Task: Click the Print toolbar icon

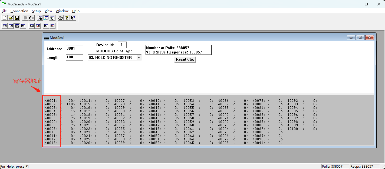Action: (61, 18)
